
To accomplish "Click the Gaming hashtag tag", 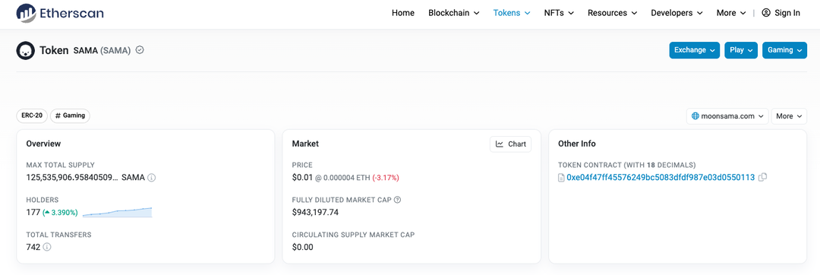I will click(x=70, y=115).
